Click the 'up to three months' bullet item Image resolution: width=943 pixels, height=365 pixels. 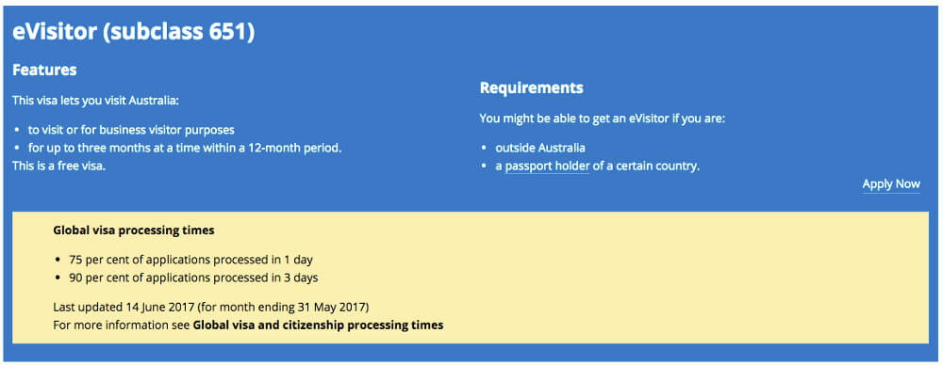(185, 148)
